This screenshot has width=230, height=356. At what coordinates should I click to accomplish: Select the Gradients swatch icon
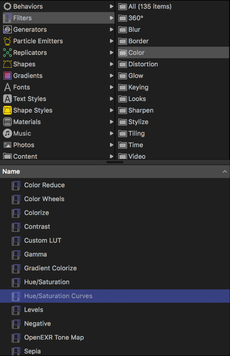pyautogui.click(x=7, y=76)
